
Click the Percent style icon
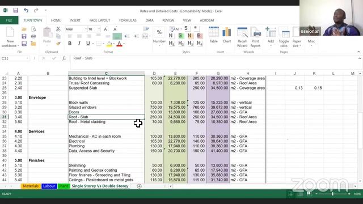tap(159, 32)
